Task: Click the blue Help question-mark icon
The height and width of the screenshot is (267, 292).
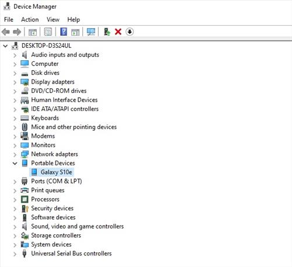Action: coord(64,32)
